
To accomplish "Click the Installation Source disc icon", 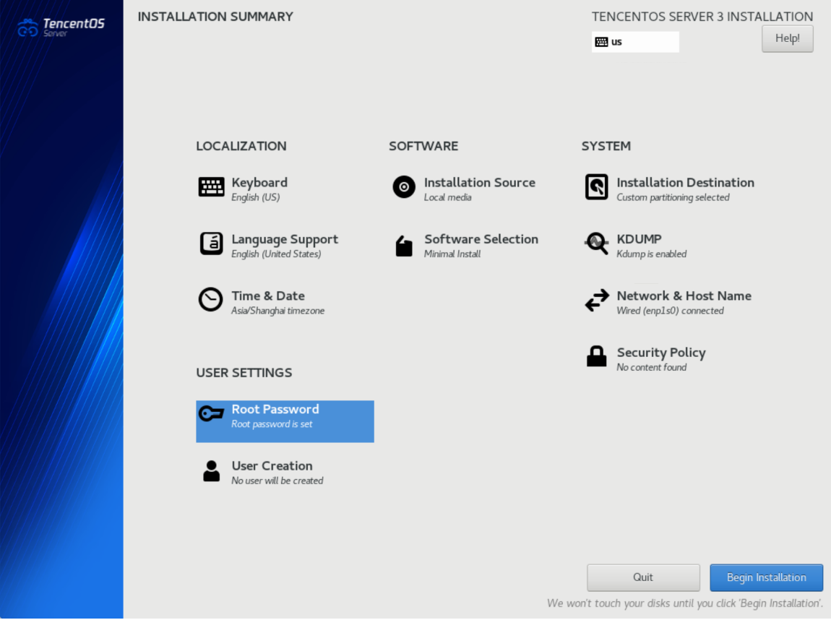I will [404, 187].
